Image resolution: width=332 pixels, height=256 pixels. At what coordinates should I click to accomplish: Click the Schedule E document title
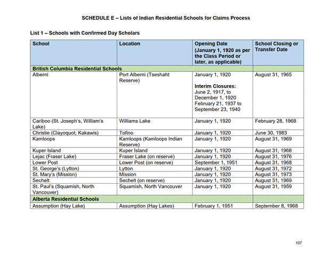(x=166, y=18)
